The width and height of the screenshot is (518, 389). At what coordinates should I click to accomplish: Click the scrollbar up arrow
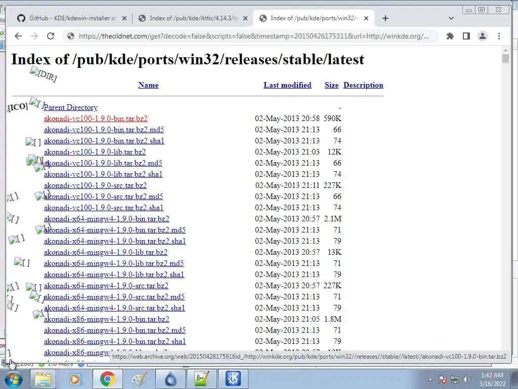[505, 50]
